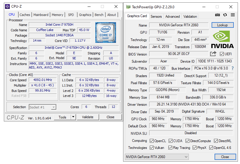Viewport: 240px width, 164px height.
Task: Click the GPU-Z screenshot camera icon
Action: pyautogui.click(x=217, y=15)
